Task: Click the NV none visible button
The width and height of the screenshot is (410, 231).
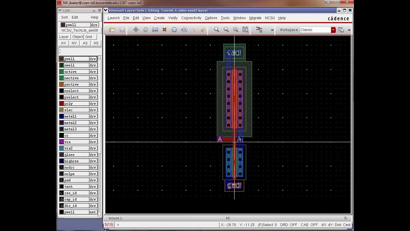Action: [x=74, y=43]
